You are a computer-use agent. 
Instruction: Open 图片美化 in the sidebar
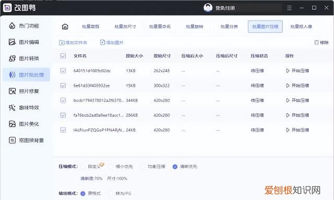coord(24,124)
